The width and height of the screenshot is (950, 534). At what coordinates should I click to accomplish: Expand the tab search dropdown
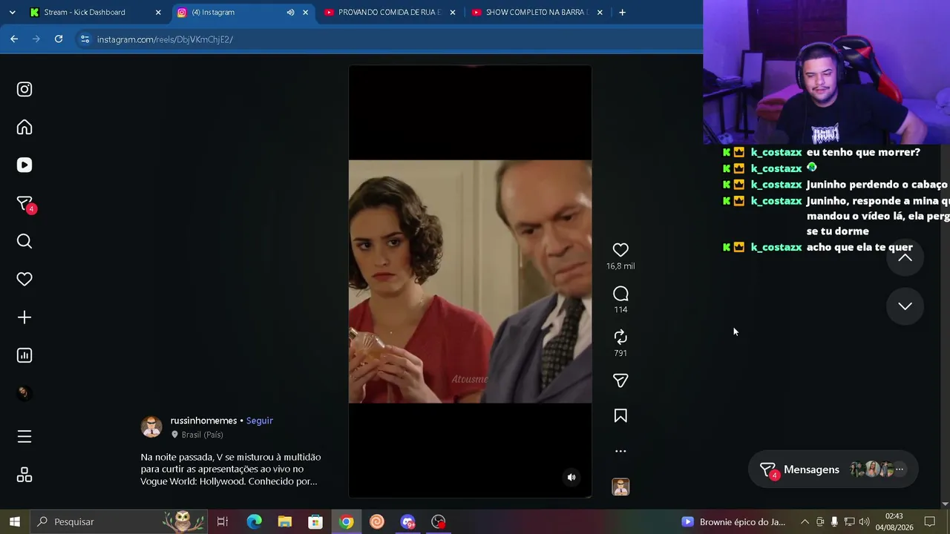(13, 12)
